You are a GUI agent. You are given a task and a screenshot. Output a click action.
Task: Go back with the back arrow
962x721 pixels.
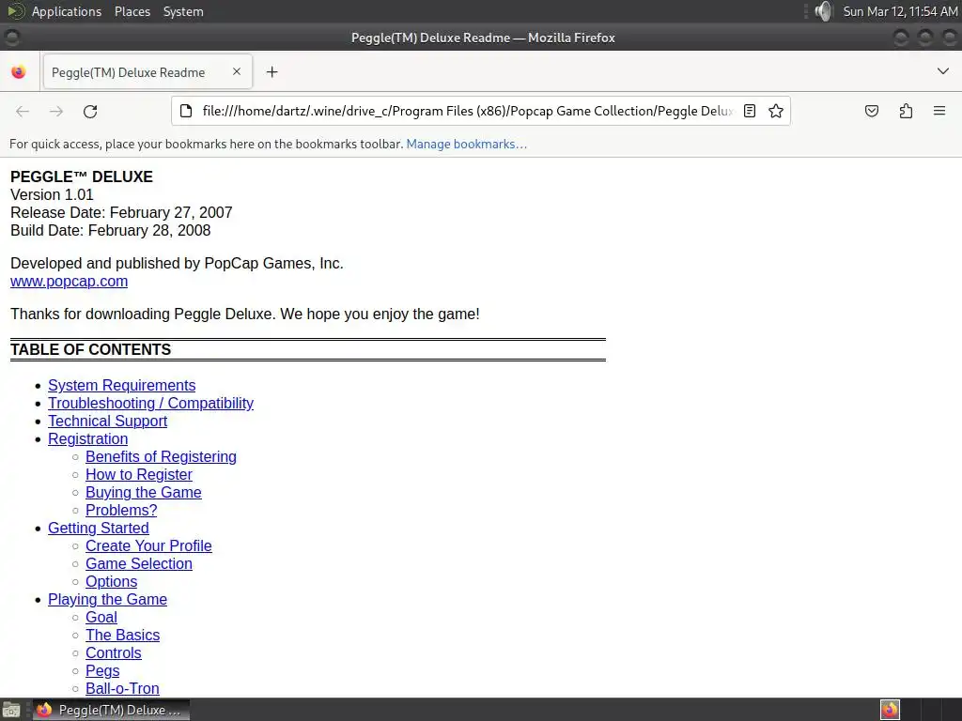click(x=23, y=111)
